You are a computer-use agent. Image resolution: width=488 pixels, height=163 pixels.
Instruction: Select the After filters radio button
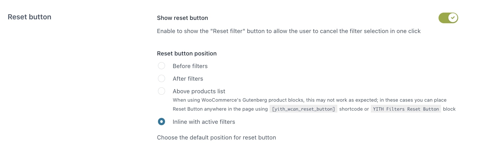(x=161, y=78)
